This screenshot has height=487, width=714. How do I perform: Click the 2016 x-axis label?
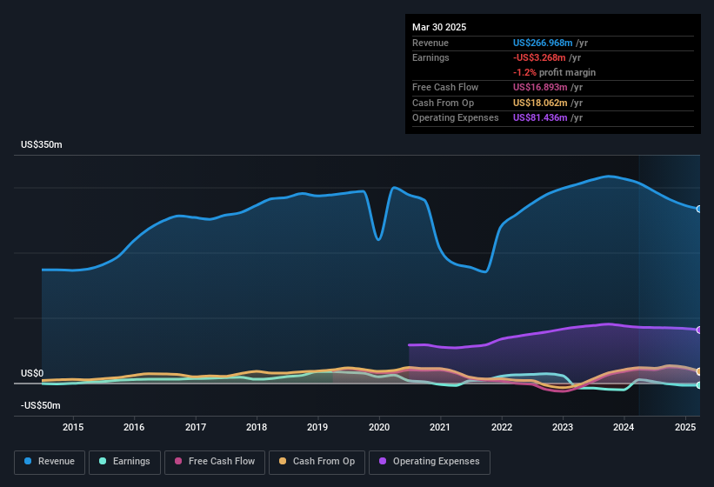pos(134,427)
